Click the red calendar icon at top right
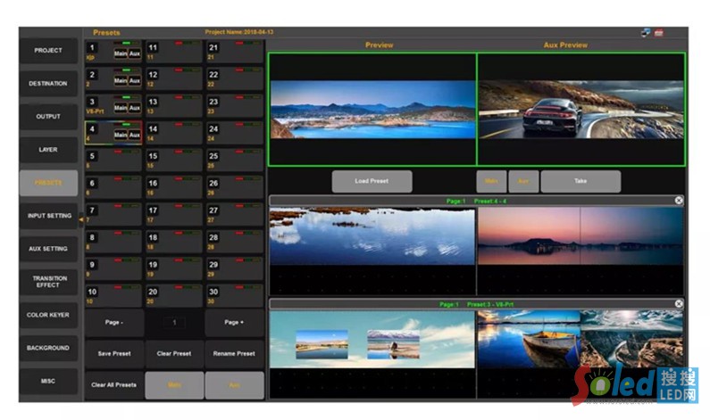Screen dimensions: 710x420 click(659, 33)
